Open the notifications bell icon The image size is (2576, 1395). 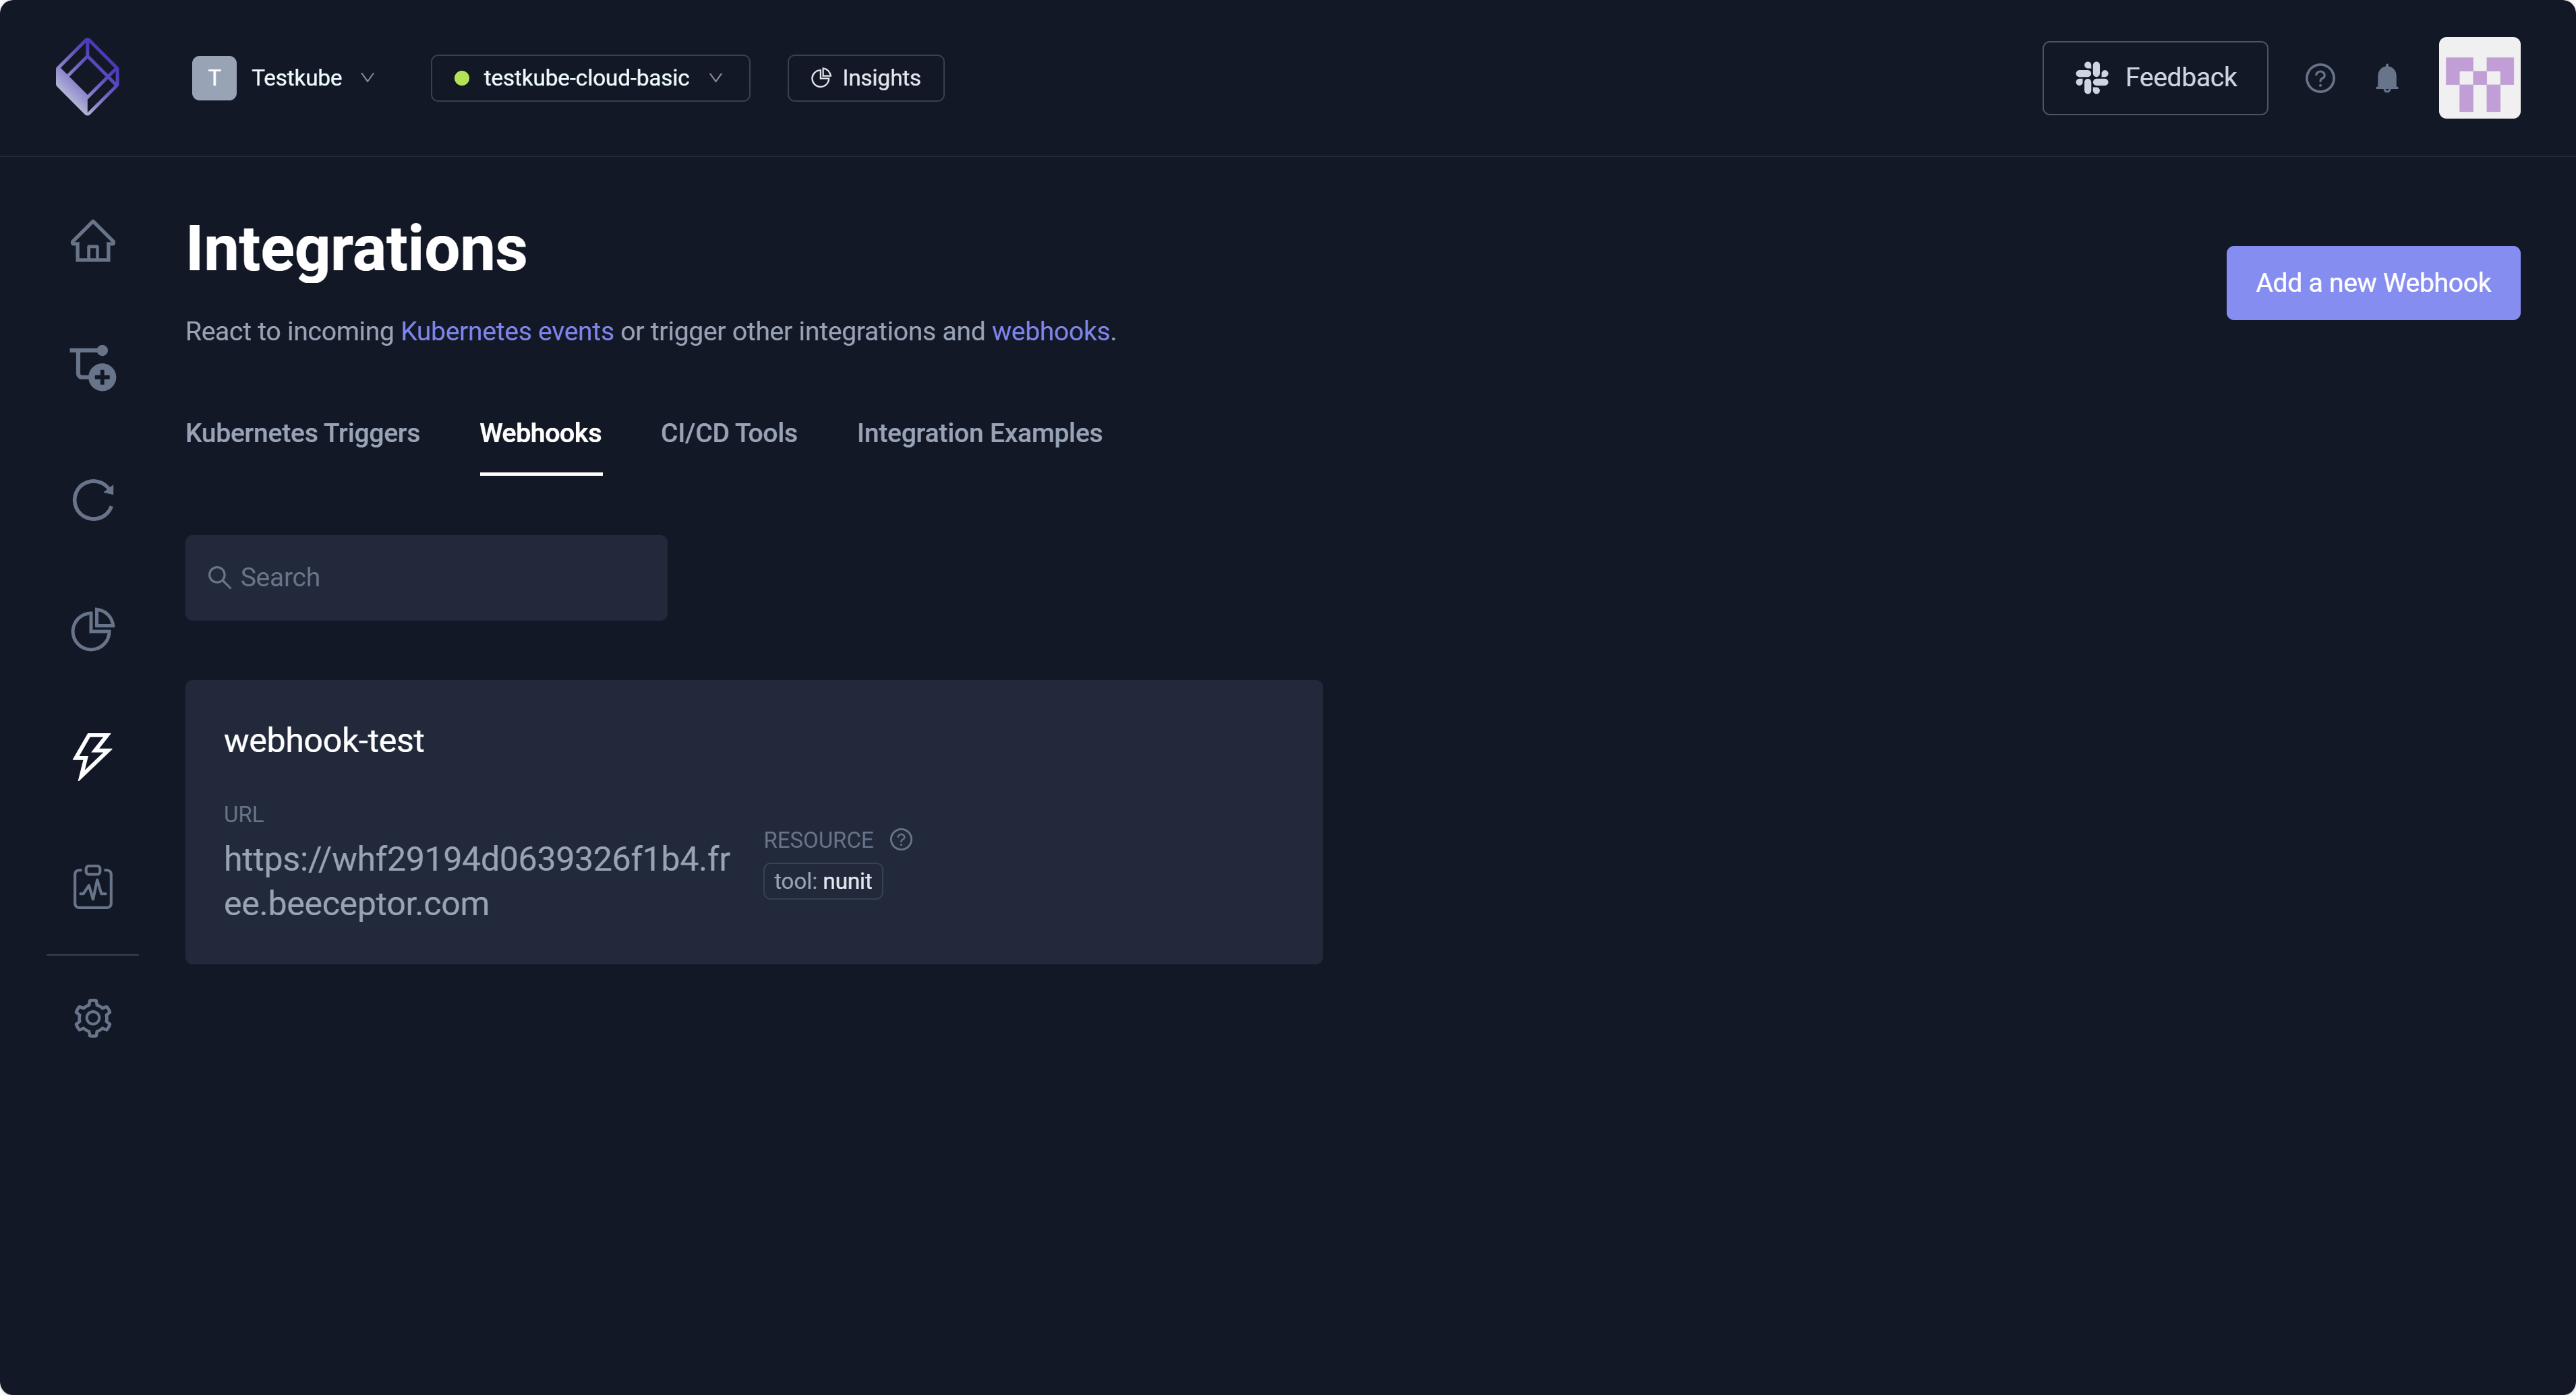(x=2388, y=78)
